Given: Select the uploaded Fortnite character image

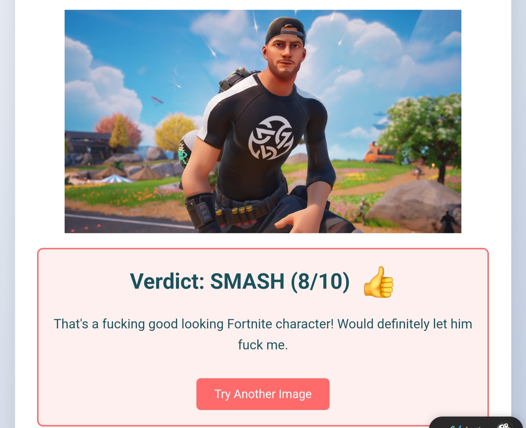Looking at the screenshot, I should [263, 121].
